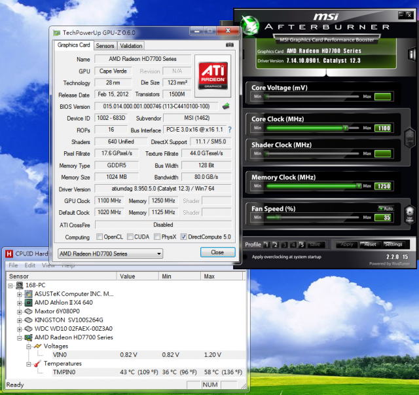Screen dimensions: 419x395
Task: Click the Radeon HD7700 graphics card icon
Action: [x=28, y=337]
